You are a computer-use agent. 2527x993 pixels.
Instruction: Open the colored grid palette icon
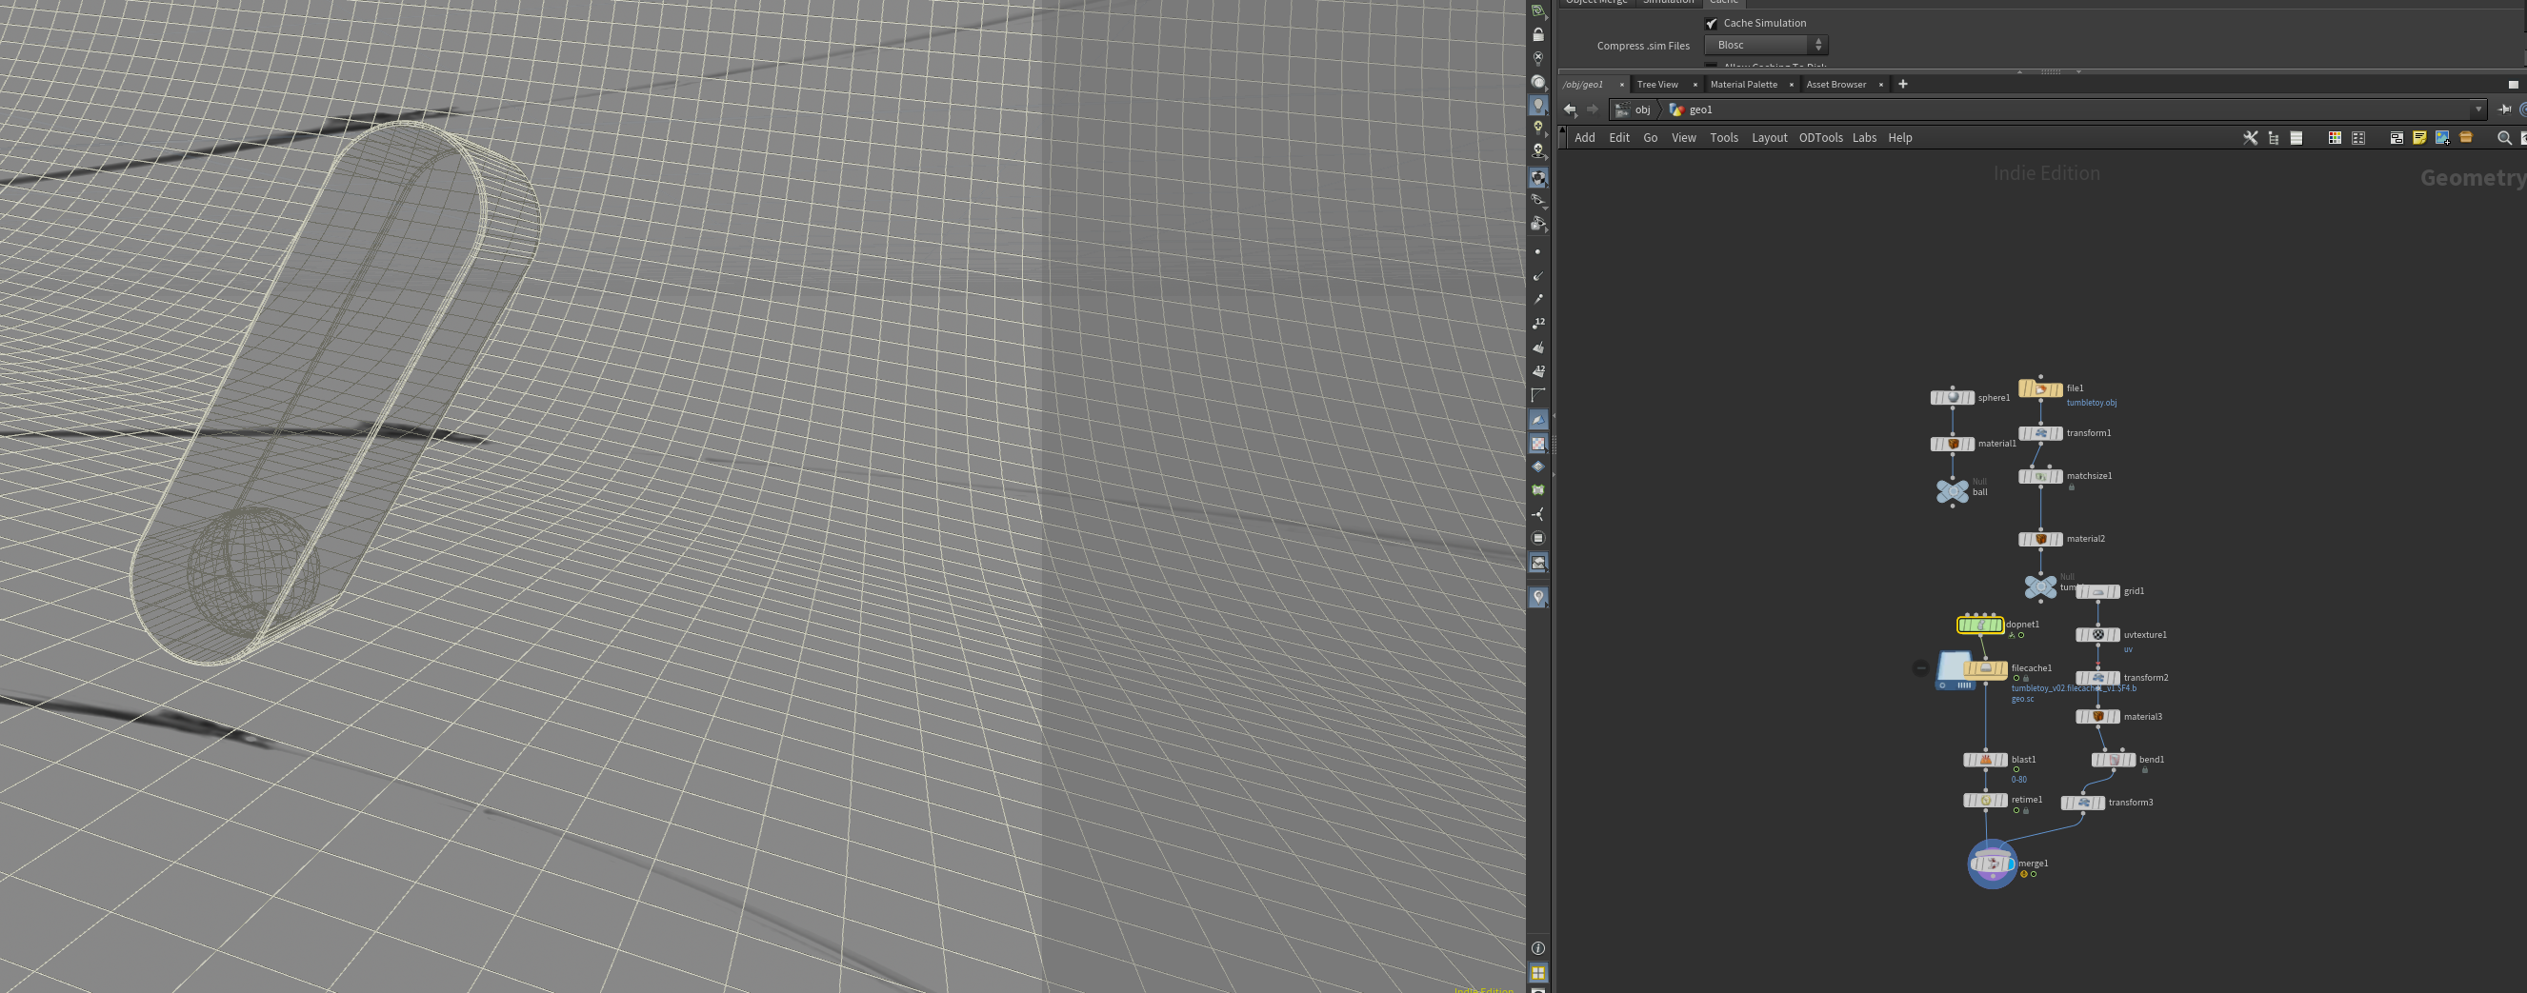(x=2335, y=138)
